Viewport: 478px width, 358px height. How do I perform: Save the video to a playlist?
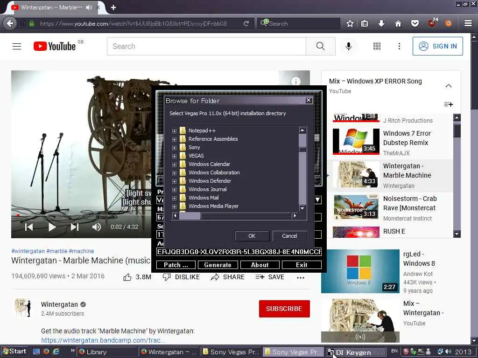click(270, 277)
